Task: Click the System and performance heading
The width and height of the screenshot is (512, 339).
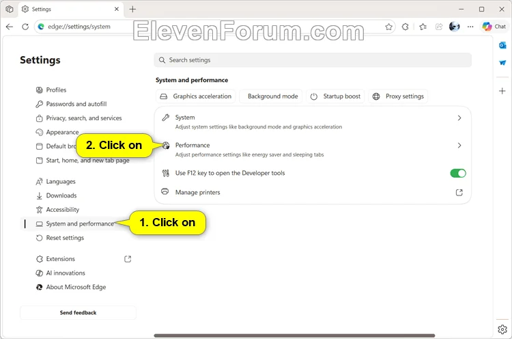Action: click(192, 80)
